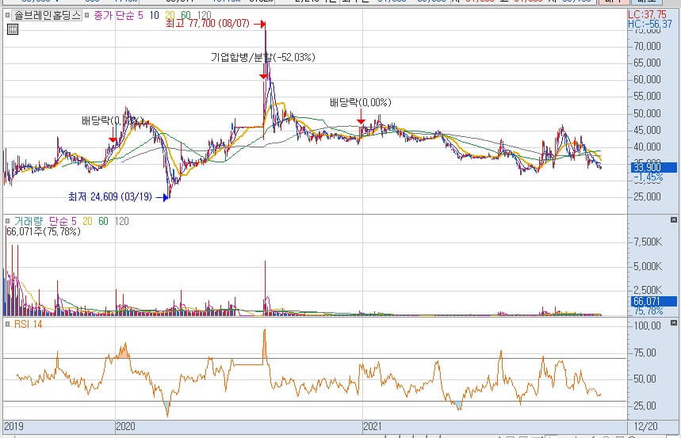Click the 70,000 price axis label
Image resolution: width=681 pixels, height=438 pixels.
(647, 46)
